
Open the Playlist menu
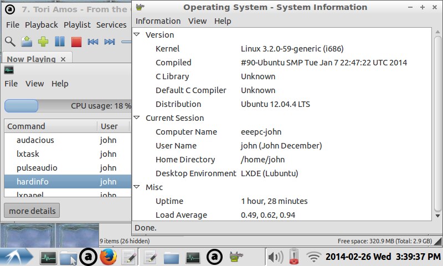77,25
